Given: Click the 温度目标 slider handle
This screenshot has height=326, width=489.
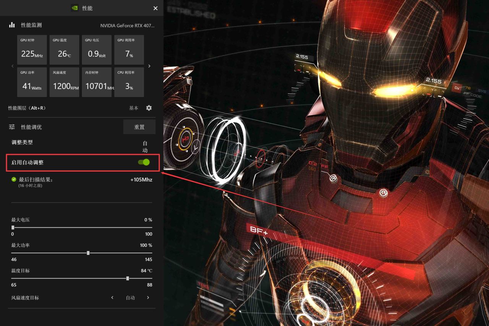Looking at the screenshot, I should [128, 279].
